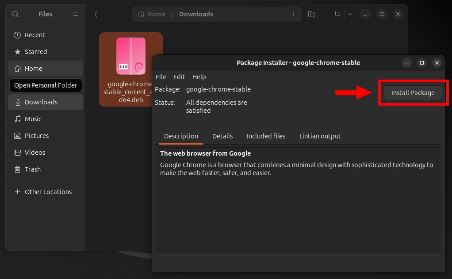Click 'The web browser from Google' heading

pyautogui.click(x=205, y=153)
